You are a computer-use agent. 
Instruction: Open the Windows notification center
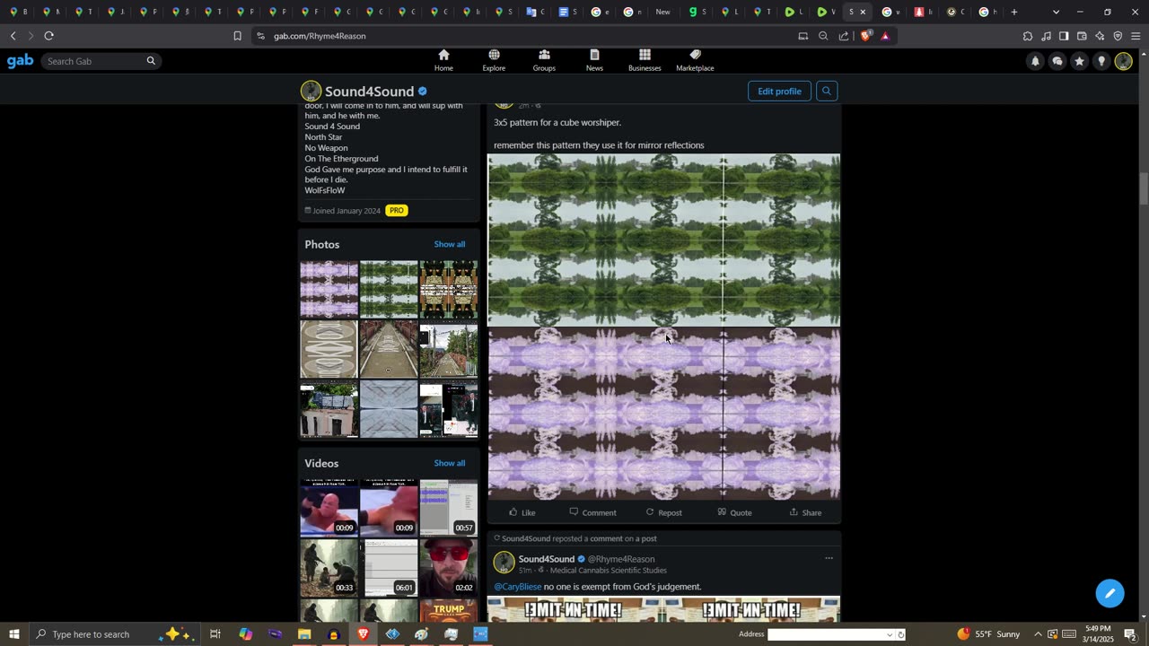click(1131, 634)
